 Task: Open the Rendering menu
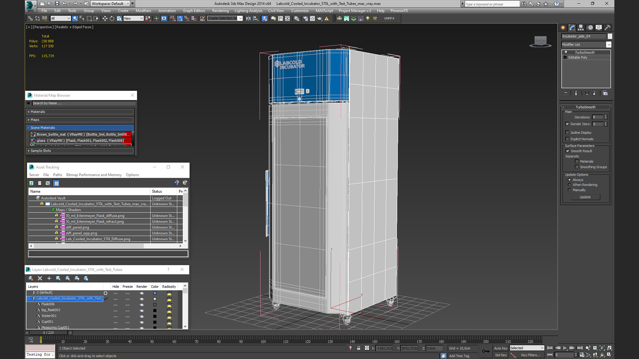220,11
